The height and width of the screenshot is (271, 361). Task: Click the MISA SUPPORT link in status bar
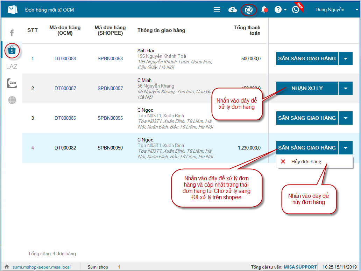pyautogui.click(x=300, y=267)
